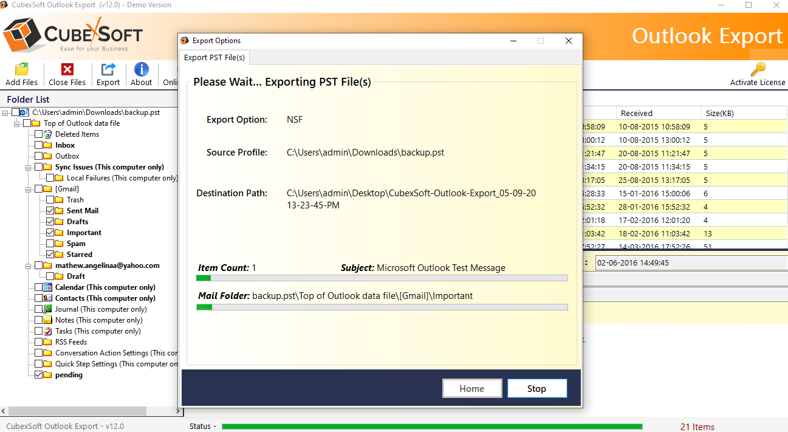
Task: Click the Trash folder icon
Action: point(59,200)
